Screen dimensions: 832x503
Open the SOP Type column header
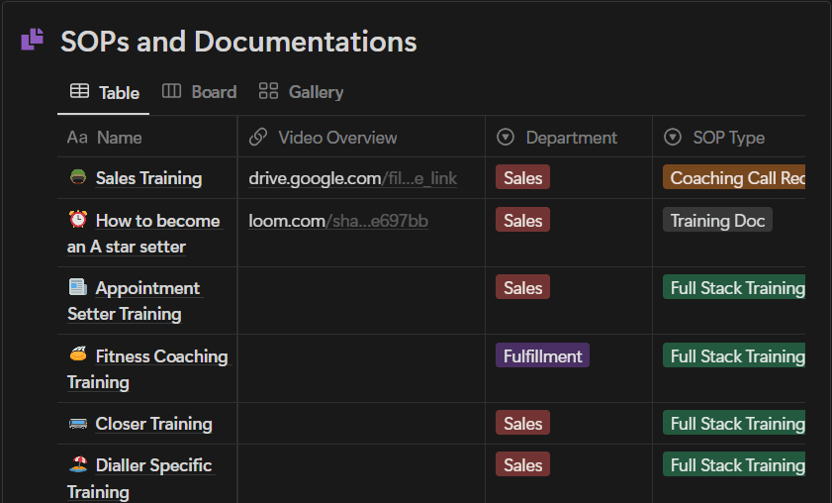coord(729,138)
